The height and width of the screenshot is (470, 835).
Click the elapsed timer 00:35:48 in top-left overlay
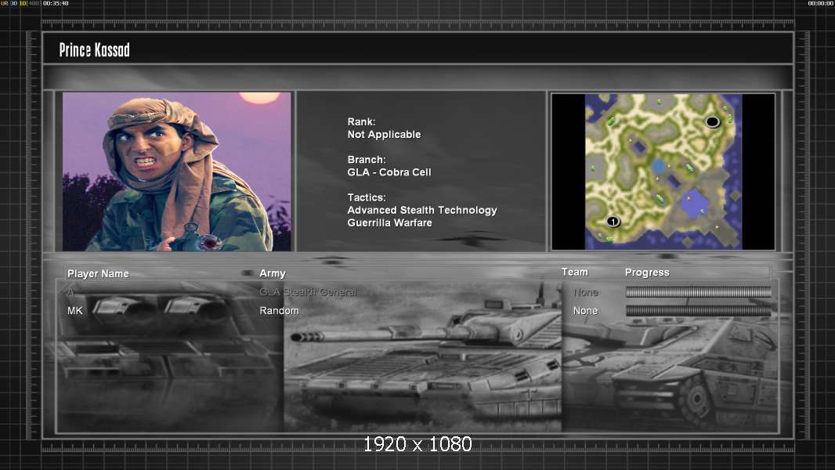[x=56, y=3]
